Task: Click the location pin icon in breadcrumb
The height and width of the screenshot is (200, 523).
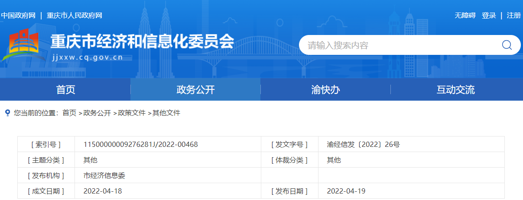Action: (x=7, y=113)
